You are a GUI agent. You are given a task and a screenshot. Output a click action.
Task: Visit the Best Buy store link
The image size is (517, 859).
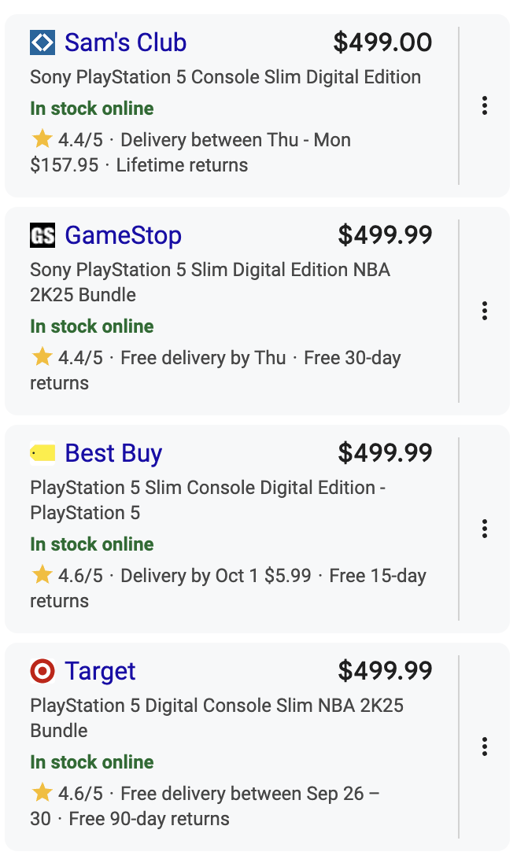(x=113, y=453)
